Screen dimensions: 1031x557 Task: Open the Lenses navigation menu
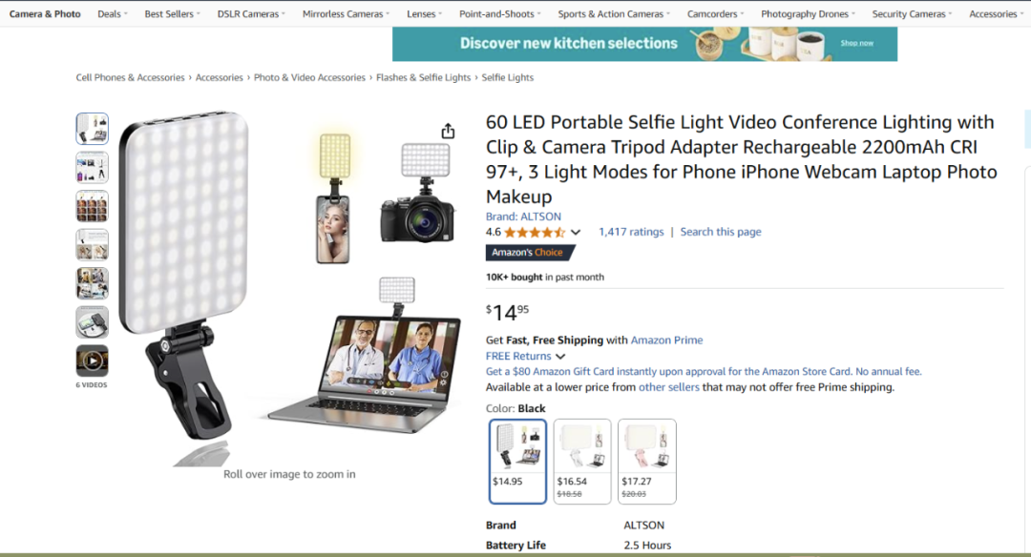pos(424,13)
